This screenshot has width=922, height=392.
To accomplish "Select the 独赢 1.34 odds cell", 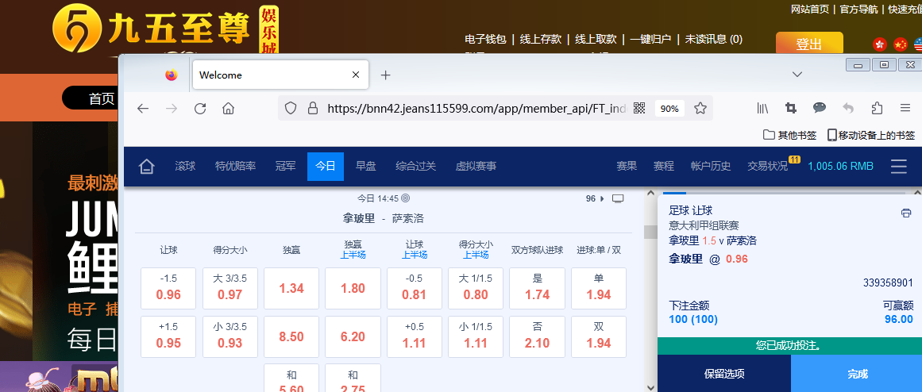I will click(291, 288).
